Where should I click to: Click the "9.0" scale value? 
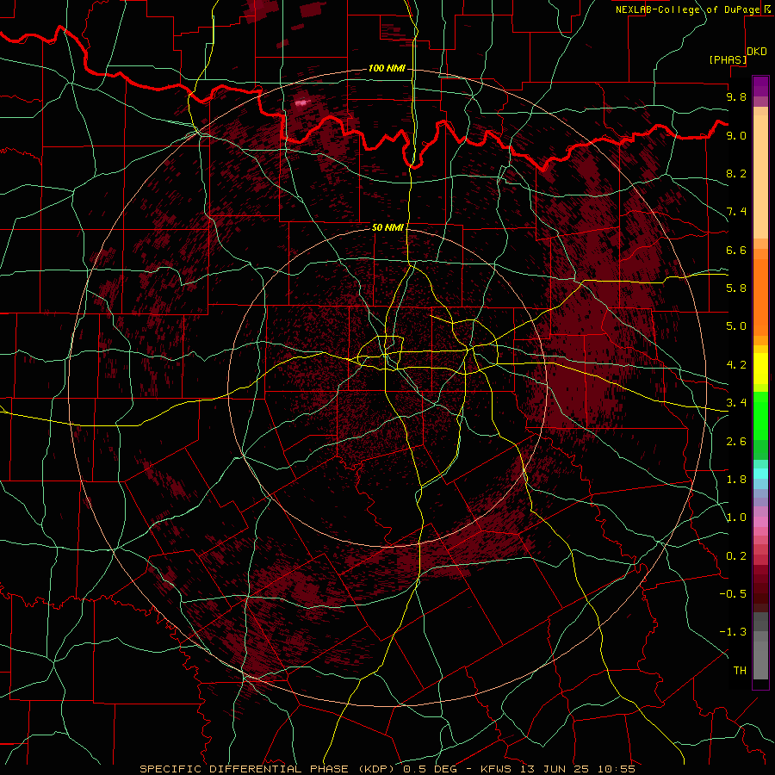click(736, 135)
